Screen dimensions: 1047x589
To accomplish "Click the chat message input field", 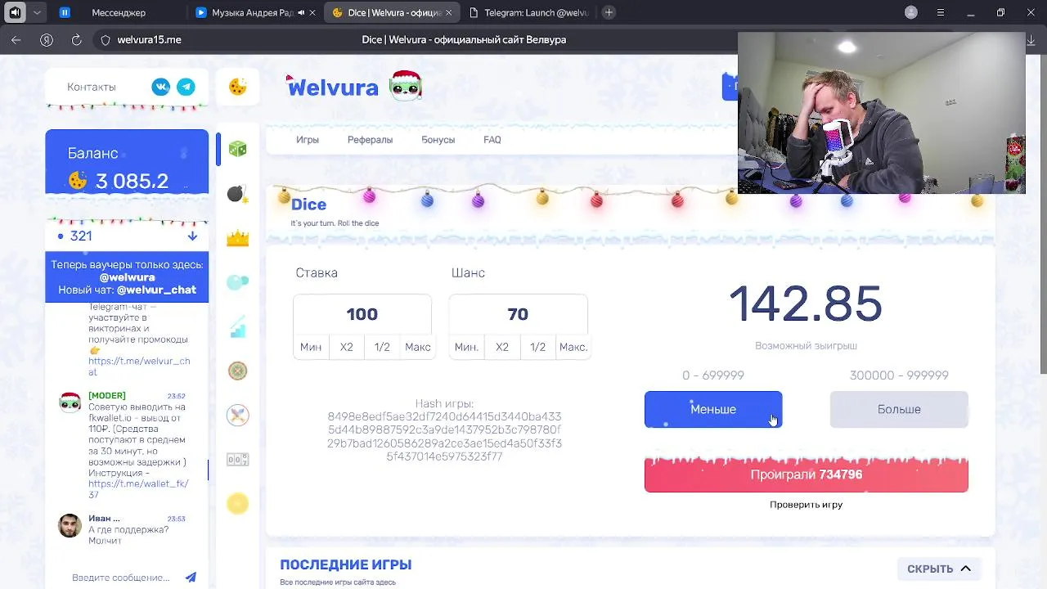I will pyautogui.click(x=121, y=578).
